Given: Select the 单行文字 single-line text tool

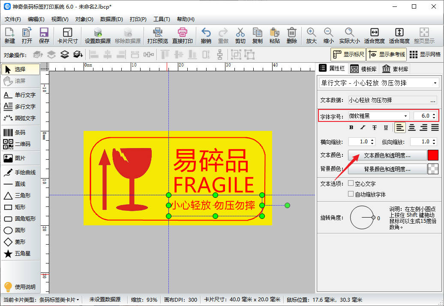Looking at the screenshot, I should coord(20,95).
